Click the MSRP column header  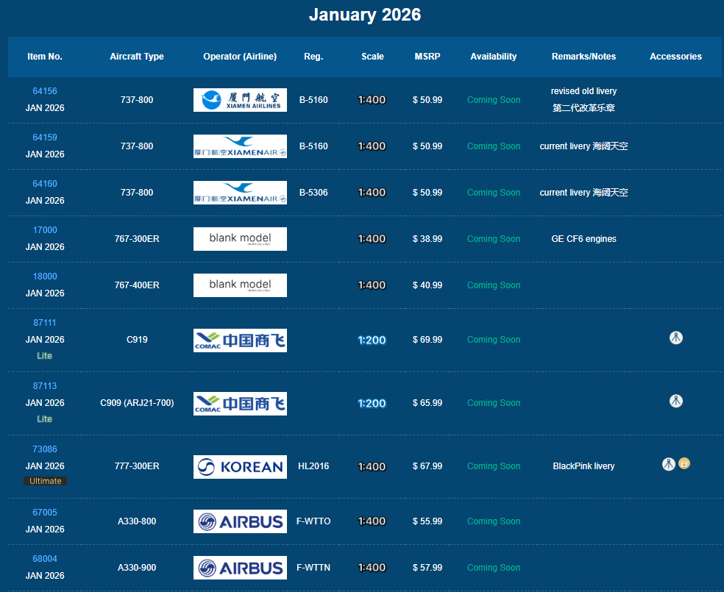[x=427, y=57]
